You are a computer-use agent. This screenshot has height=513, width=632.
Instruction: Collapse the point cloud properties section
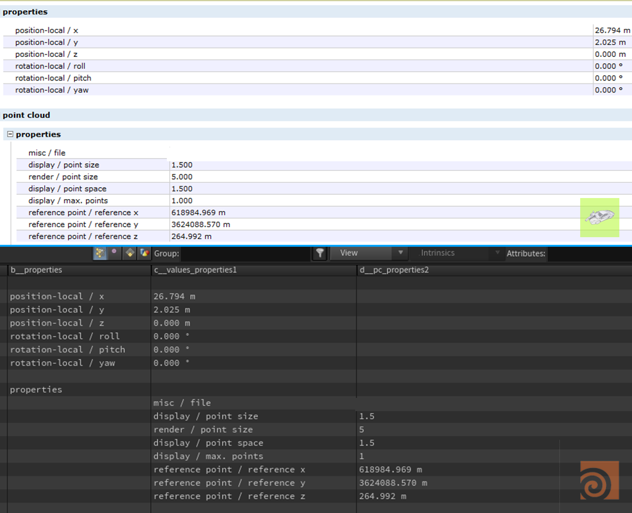point(10,134)
